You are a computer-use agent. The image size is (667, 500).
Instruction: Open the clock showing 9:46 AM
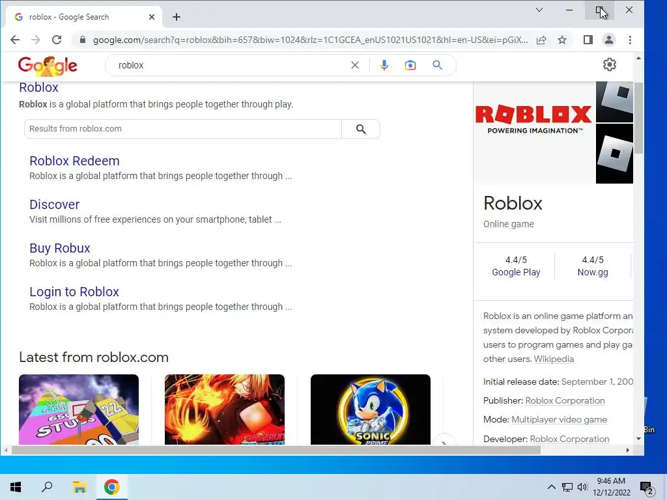(611, 487)
